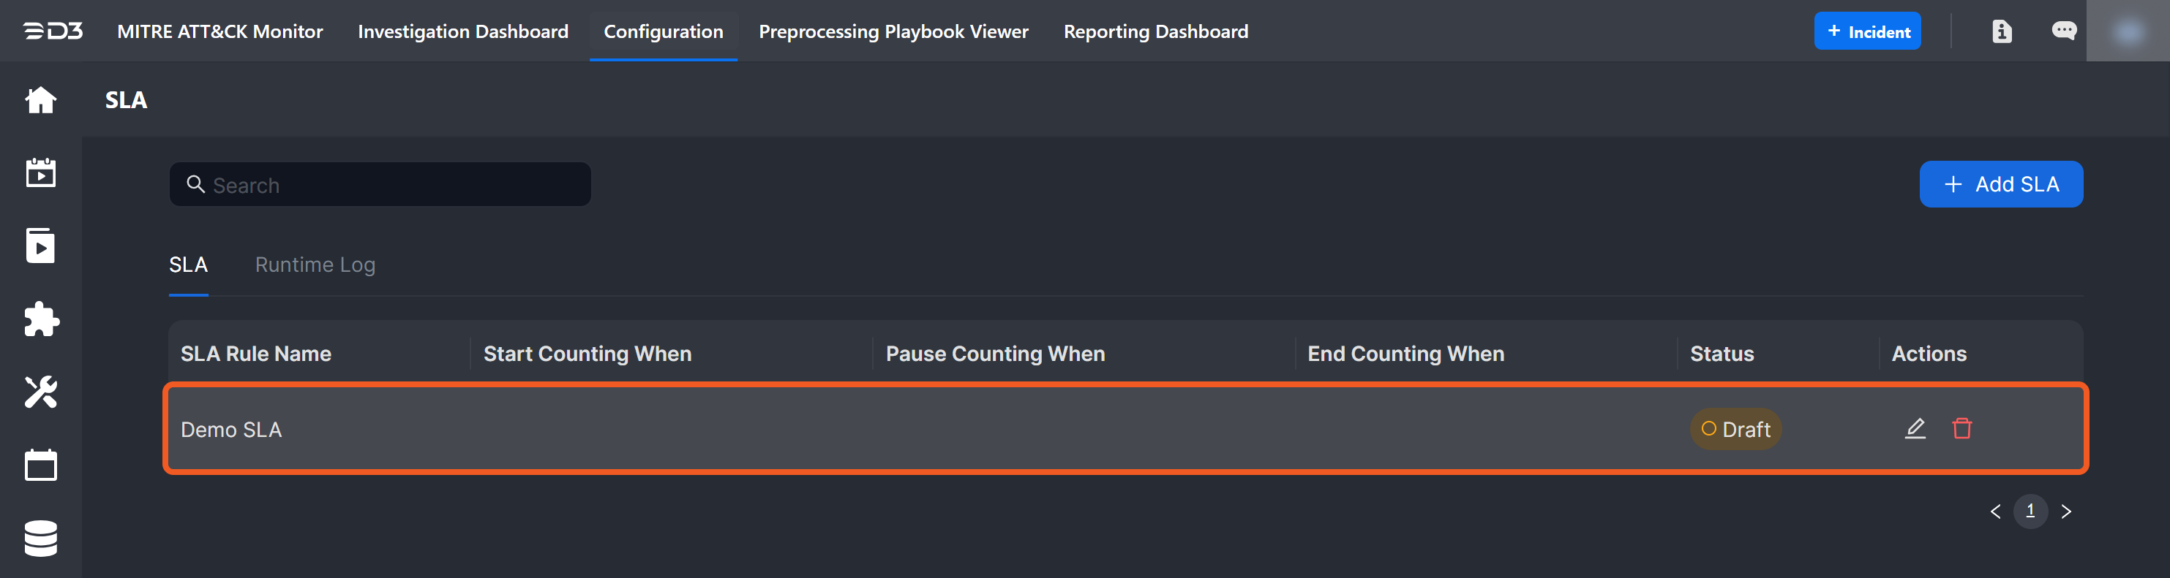Screen dimensions: 2170x578
Task: Open the chat bubble icon
Action: 2063,31
